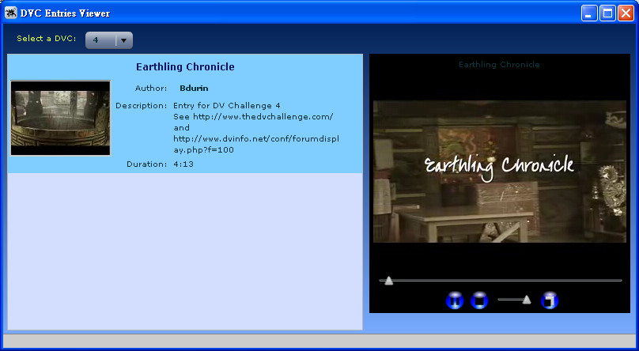
Task: Open the Select a DVC dropdown
Action: [109, 40]
